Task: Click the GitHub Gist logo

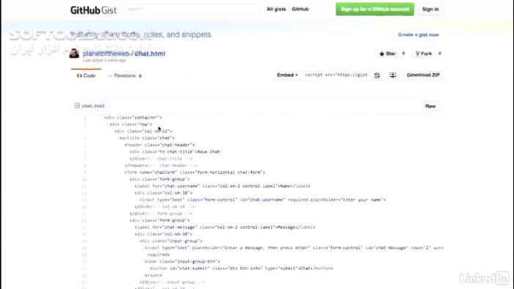Action: coord(93,10)
